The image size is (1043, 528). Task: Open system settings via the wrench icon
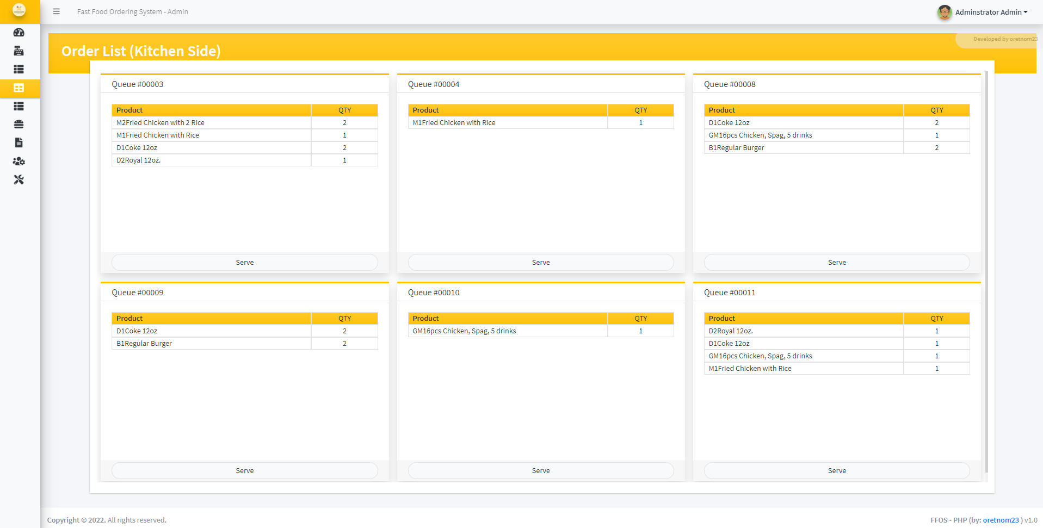click(x=19, y=179)
